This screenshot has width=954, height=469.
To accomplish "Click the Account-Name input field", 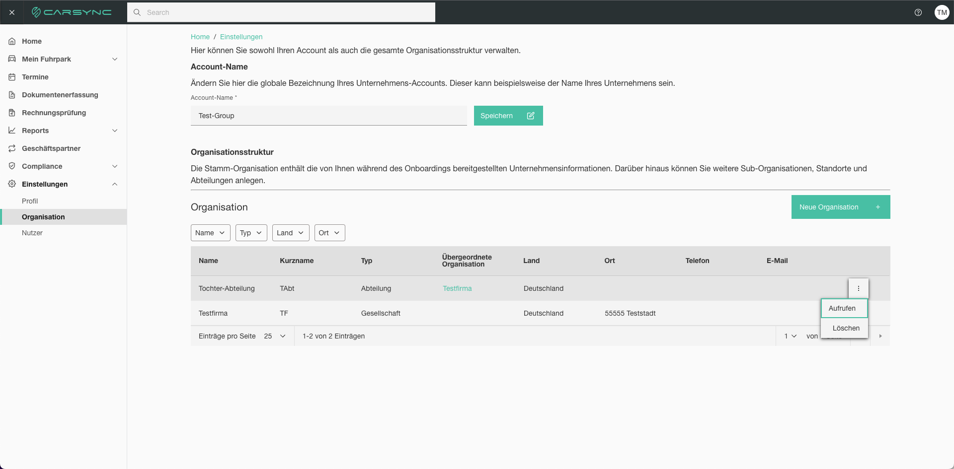I will coord(329,116).
